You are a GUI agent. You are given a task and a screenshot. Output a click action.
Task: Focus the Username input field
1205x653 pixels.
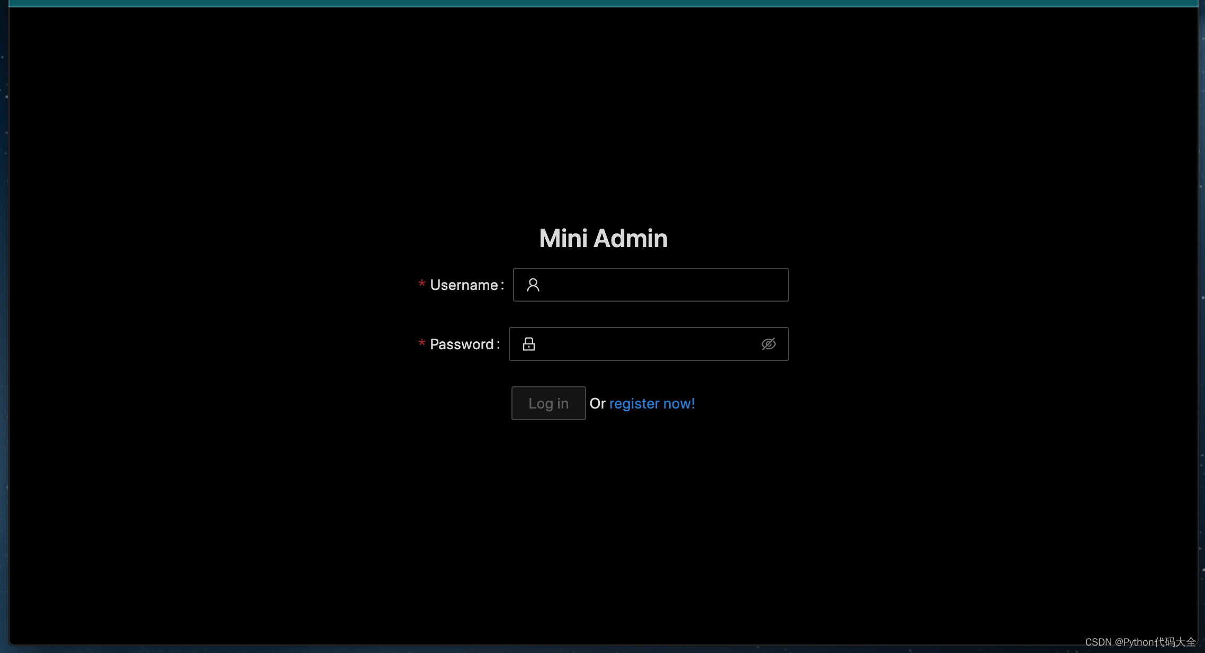pyautogui.click(x=651, y=285)
